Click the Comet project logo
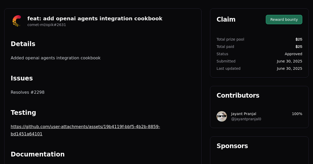Viewport: 313px width, 164px height. (16, 21)
